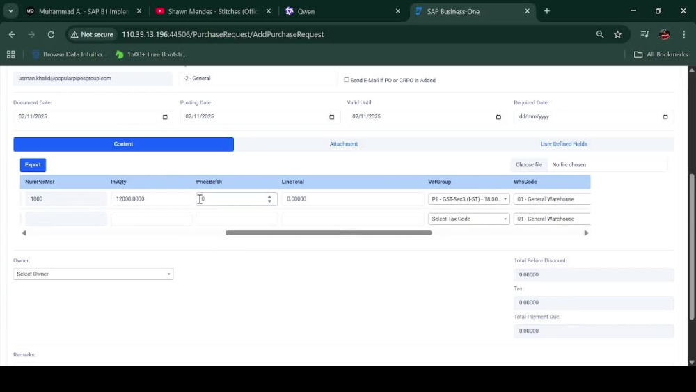Click the Total Payment Due value field
The height and width of the screenshot is (392, 696).
[594, 331]
